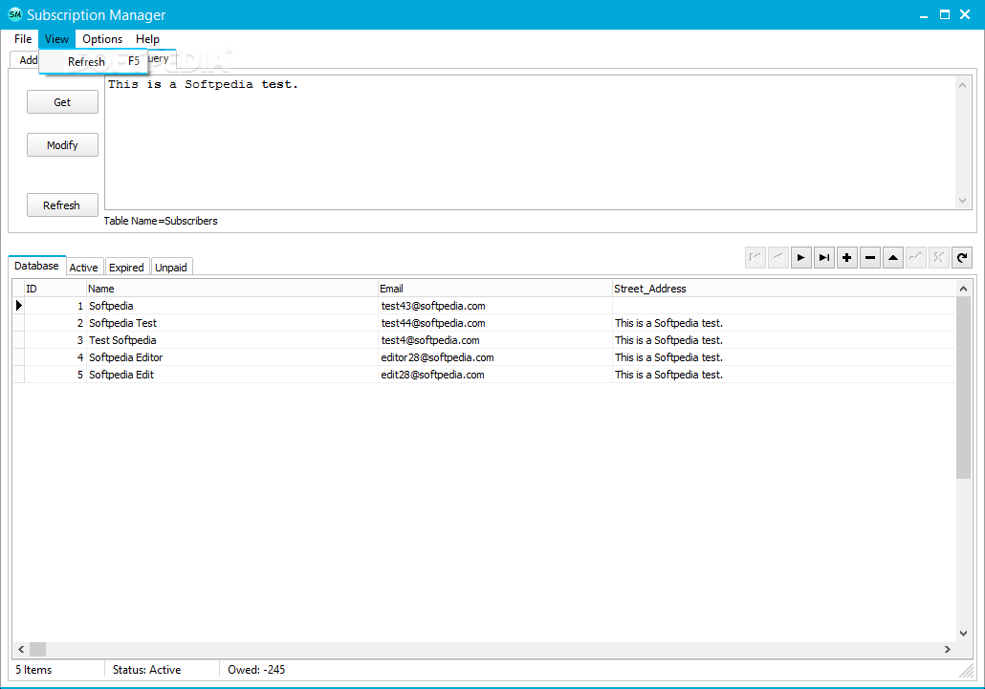Click email edit28@softpedia.com cell
985x689 pixels.
[495, 375]
